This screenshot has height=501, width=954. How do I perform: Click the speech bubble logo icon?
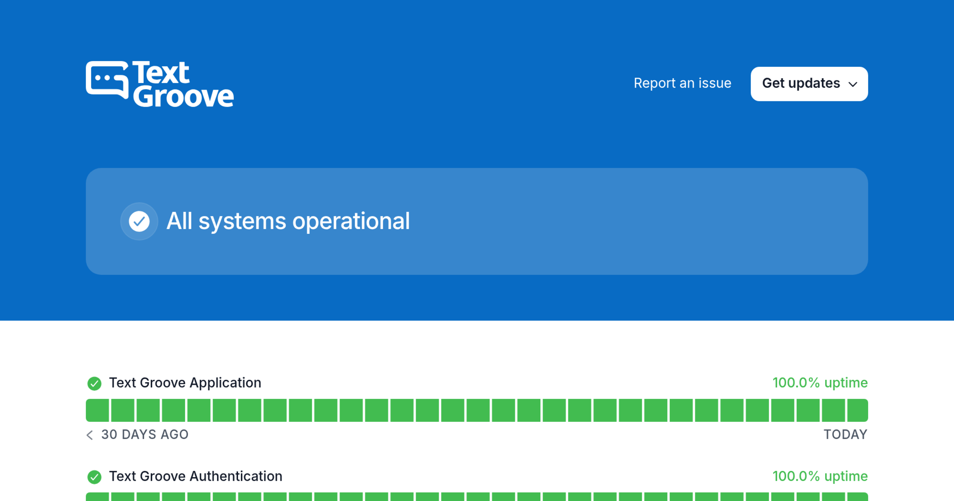point(107,80)
